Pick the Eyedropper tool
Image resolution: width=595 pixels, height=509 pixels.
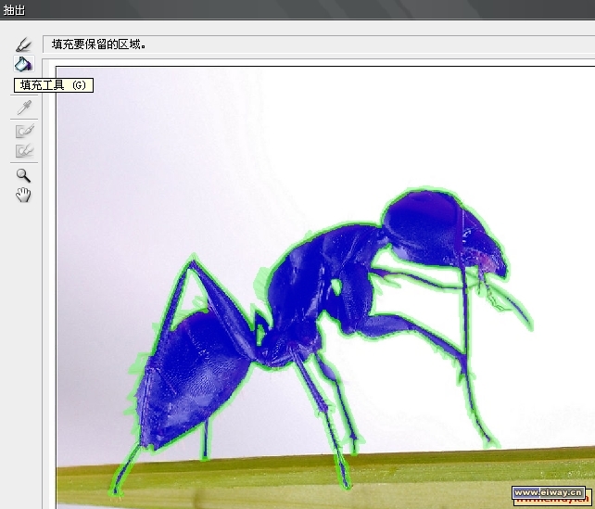(x=24, y=108)
